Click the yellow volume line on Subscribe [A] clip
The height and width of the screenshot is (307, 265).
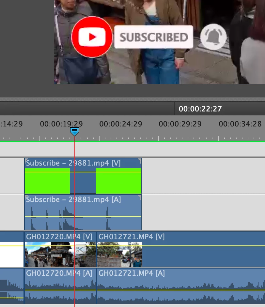[x=83, y=216]
